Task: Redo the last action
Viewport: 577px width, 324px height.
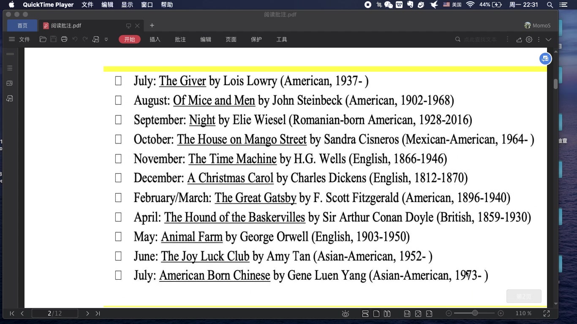Action: click(85, 39)
